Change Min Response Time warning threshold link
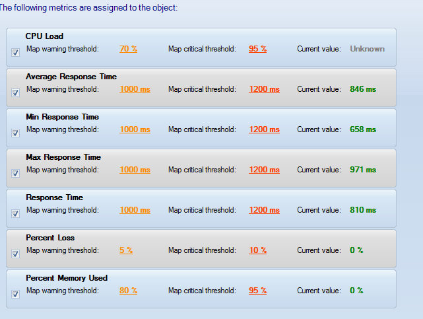 coord(135,129)
